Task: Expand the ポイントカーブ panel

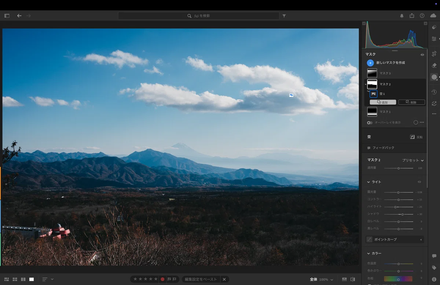Action: pos(395,240)
